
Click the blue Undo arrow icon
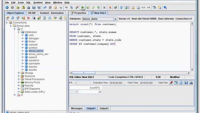click(x=45, y=8)
